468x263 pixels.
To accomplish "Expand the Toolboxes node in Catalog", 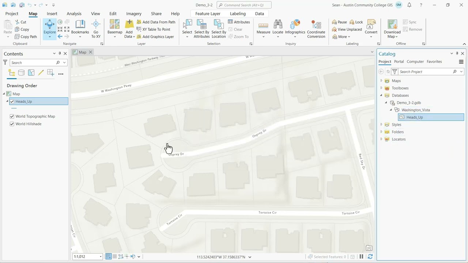I will click(x=381, y=88).
